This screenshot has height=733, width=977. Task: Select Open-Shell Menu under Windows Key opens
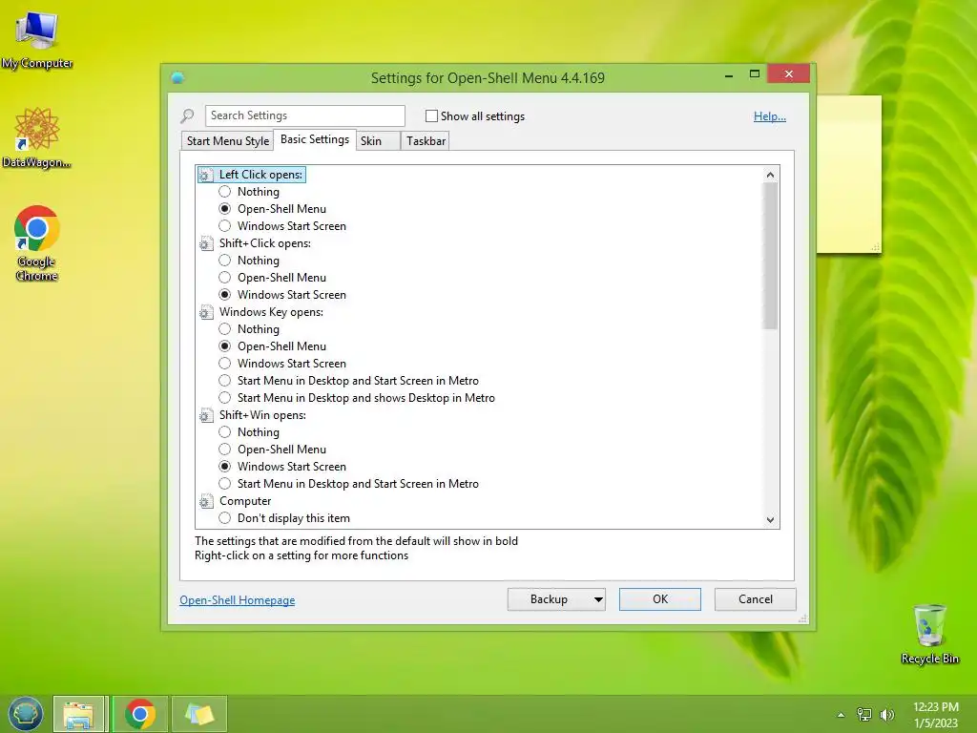coord(225,346)
